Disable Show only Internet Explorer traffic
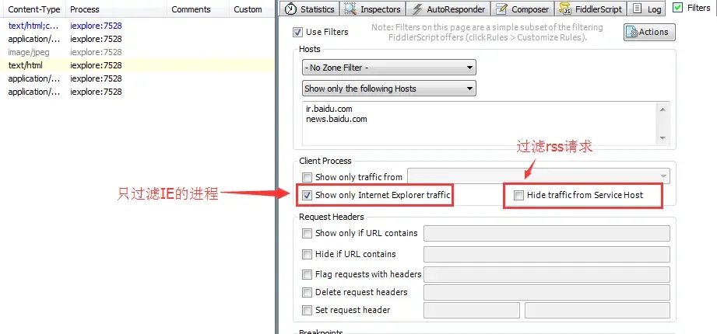The image size is (717, 334). [x=308, y=195]
